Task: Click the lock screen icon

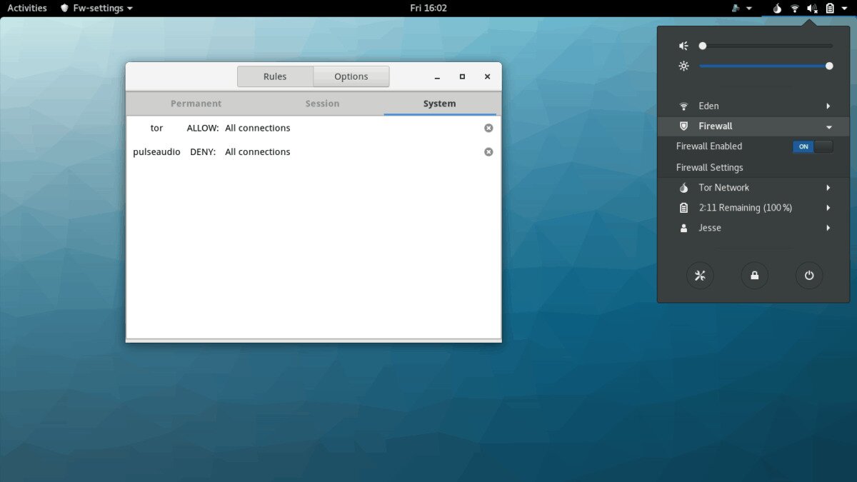Action: (754, 276)
